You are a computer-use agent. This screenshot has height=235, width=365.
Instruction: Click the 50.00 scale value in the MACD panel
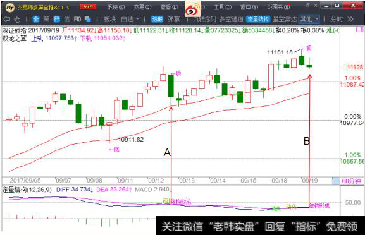[352, 202]
